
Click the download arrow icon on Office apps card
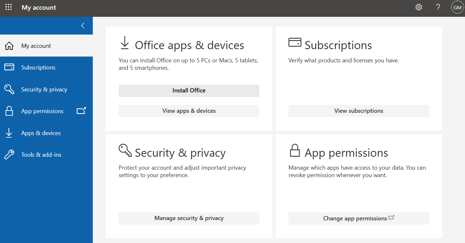point(124,43)
